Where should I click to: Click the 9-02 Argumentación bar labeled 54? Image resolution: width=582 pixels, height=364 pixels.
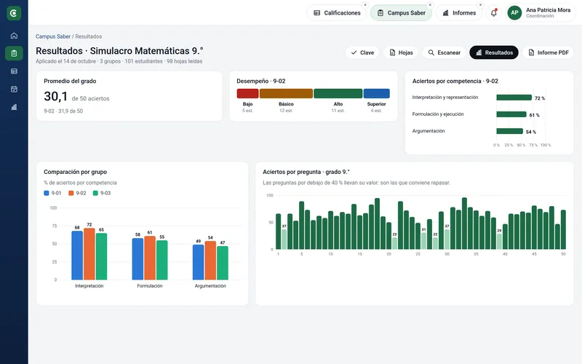point(210,261)
